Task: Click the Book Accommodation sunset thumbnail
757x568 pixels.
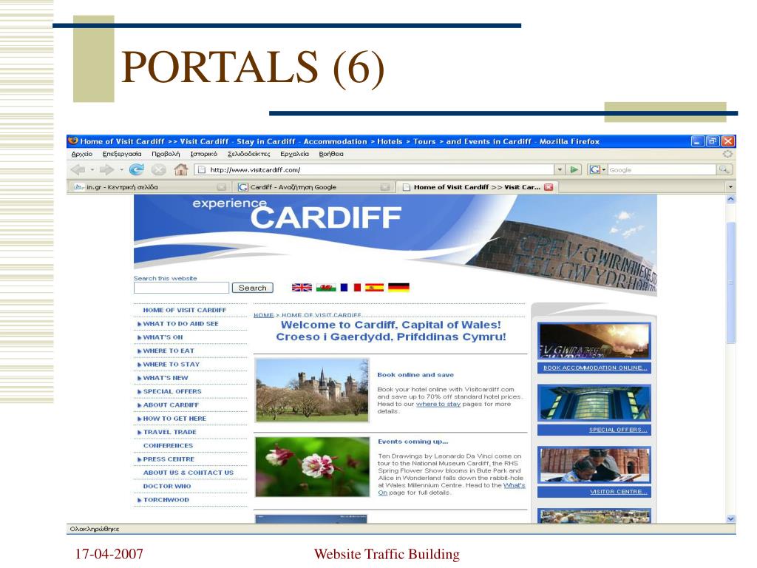Action: [x=594, y=341]
